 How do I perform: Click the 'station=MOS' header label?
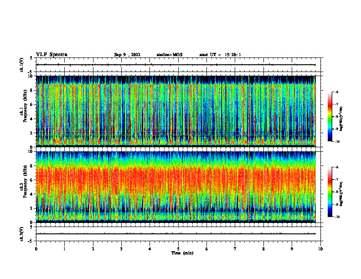170,55
